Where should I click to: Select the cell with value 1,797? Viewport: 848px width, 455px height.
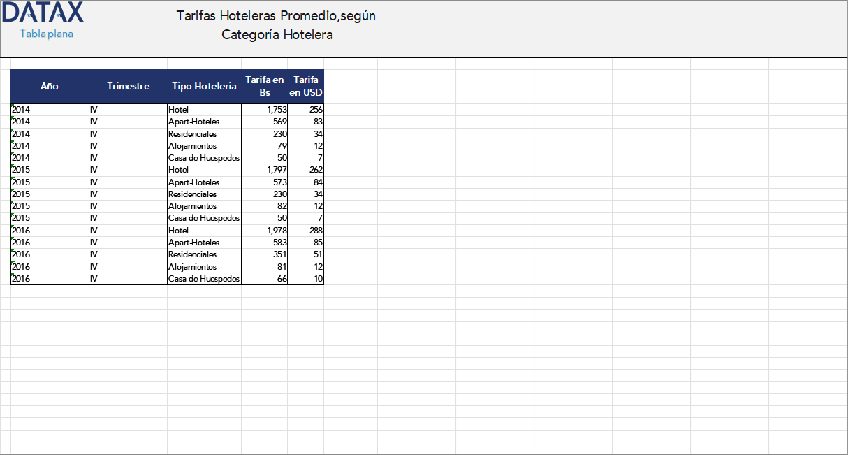(x=264, y=170)
